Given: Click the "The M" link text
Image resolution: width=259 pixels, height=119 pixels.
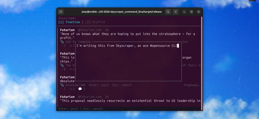Looking at the screenshot, I should pos(70,65).
